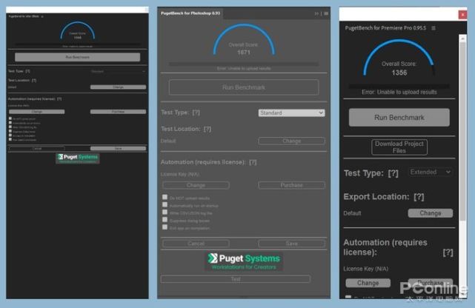Click Export Location help [?] in Premiere panel
The image size is (475, 308).
point(419,197)
